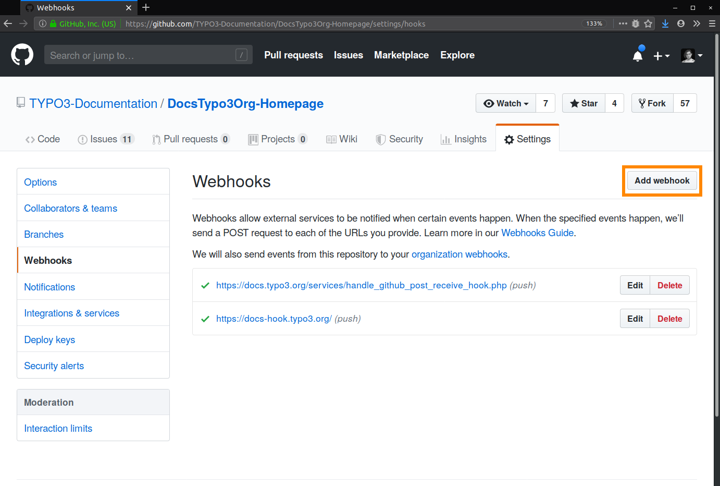720x486 pixels.
Task: Click the page vertical scrollbar
Action: [717, 224]
